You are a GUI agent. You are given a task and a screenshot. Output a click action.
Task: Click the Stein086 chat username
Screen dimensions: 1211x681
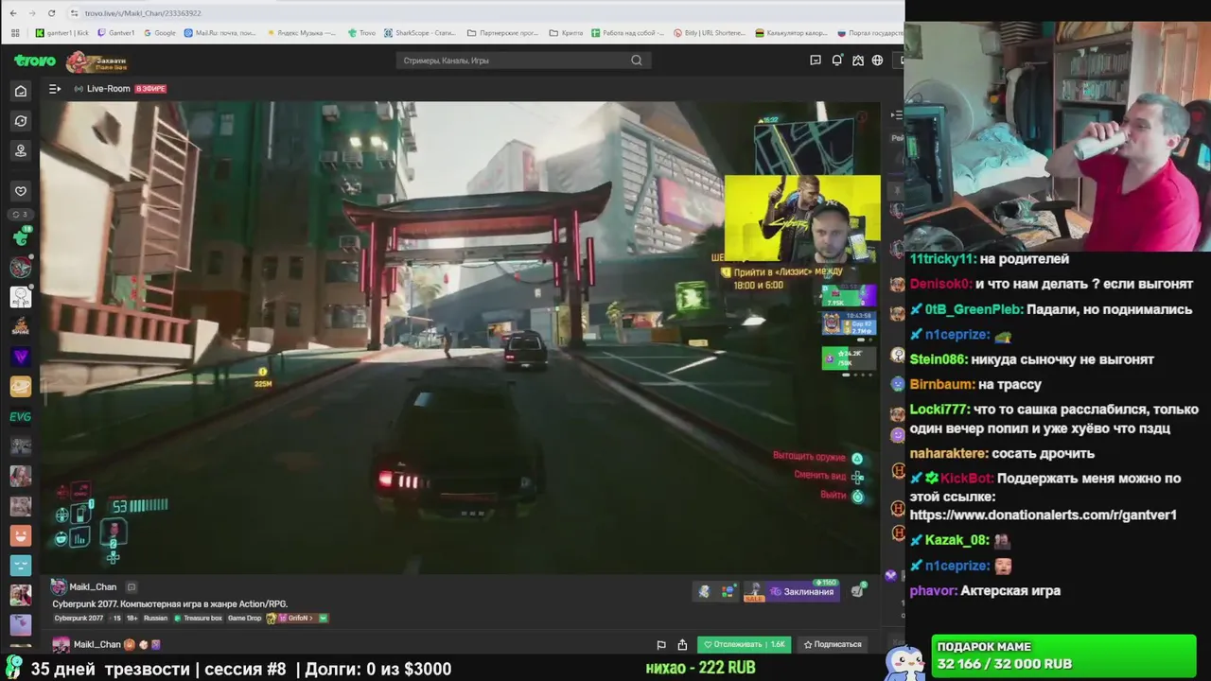[x=937, y=359]
